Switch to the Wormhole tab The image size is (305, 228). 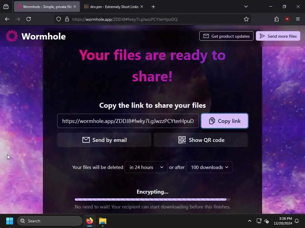(47, 7)
